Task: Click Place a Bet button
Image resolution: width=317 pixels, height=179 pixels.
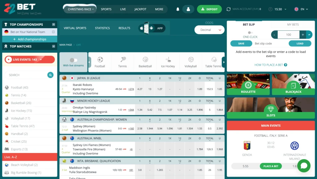Action: coord(271,166)
